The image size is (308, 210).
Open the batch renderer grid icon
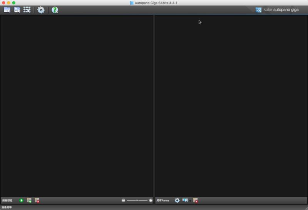(27, 10)
